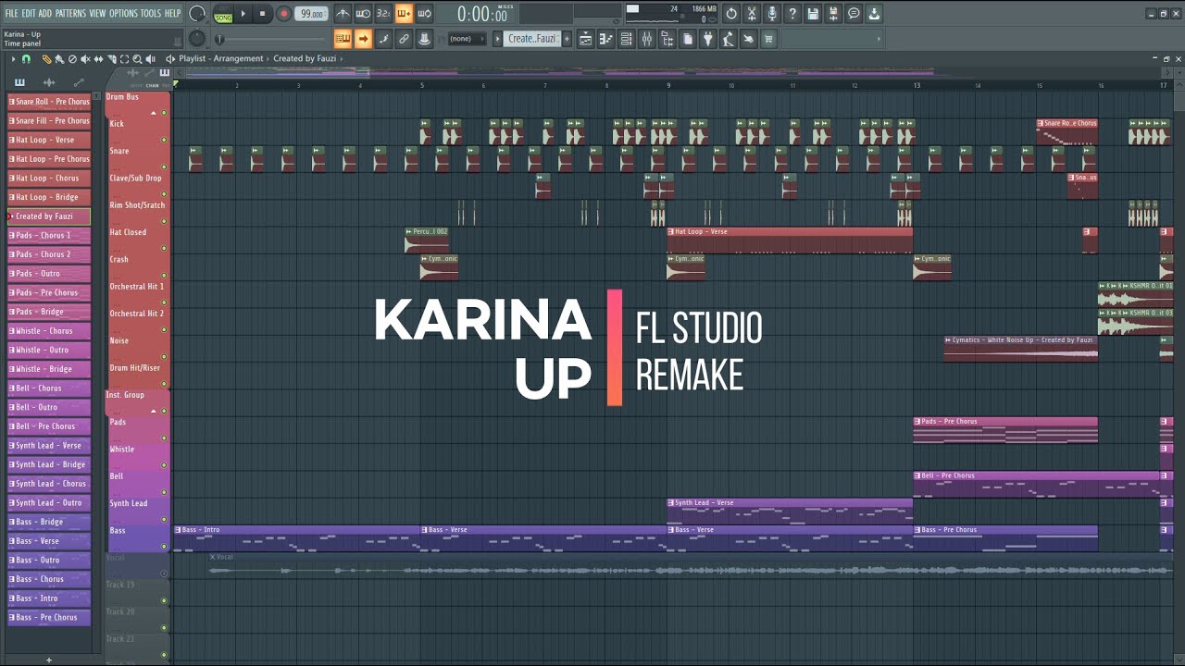Select the Delete tool in playlist toolbar

tap(72, 59)
